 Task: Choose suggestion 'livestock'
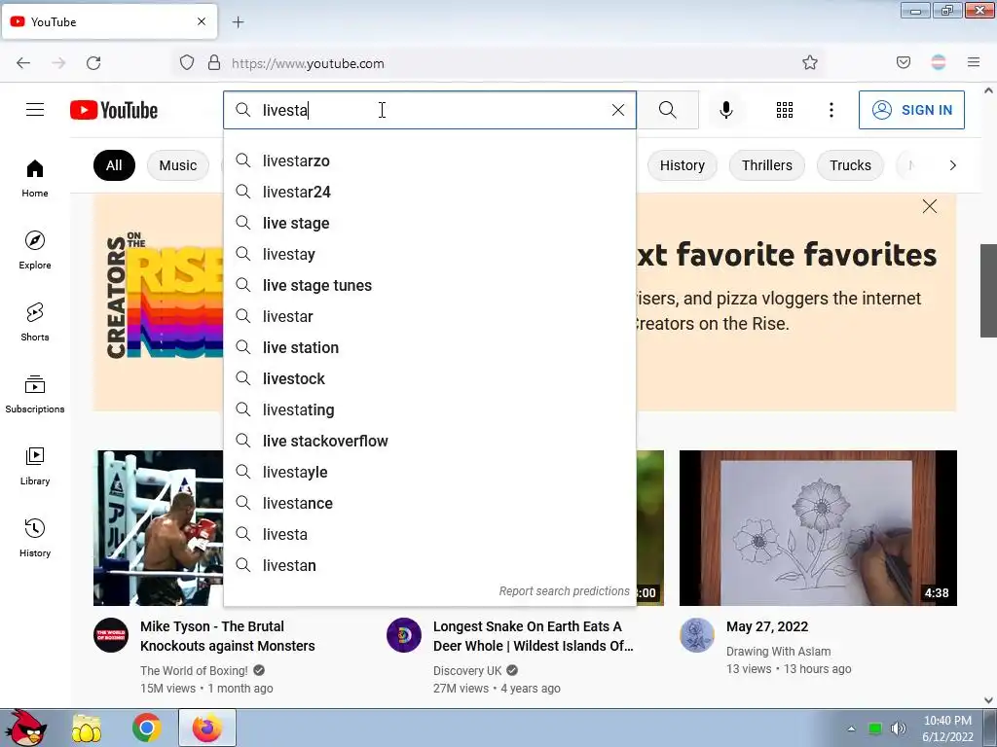(x=429, y=378)
